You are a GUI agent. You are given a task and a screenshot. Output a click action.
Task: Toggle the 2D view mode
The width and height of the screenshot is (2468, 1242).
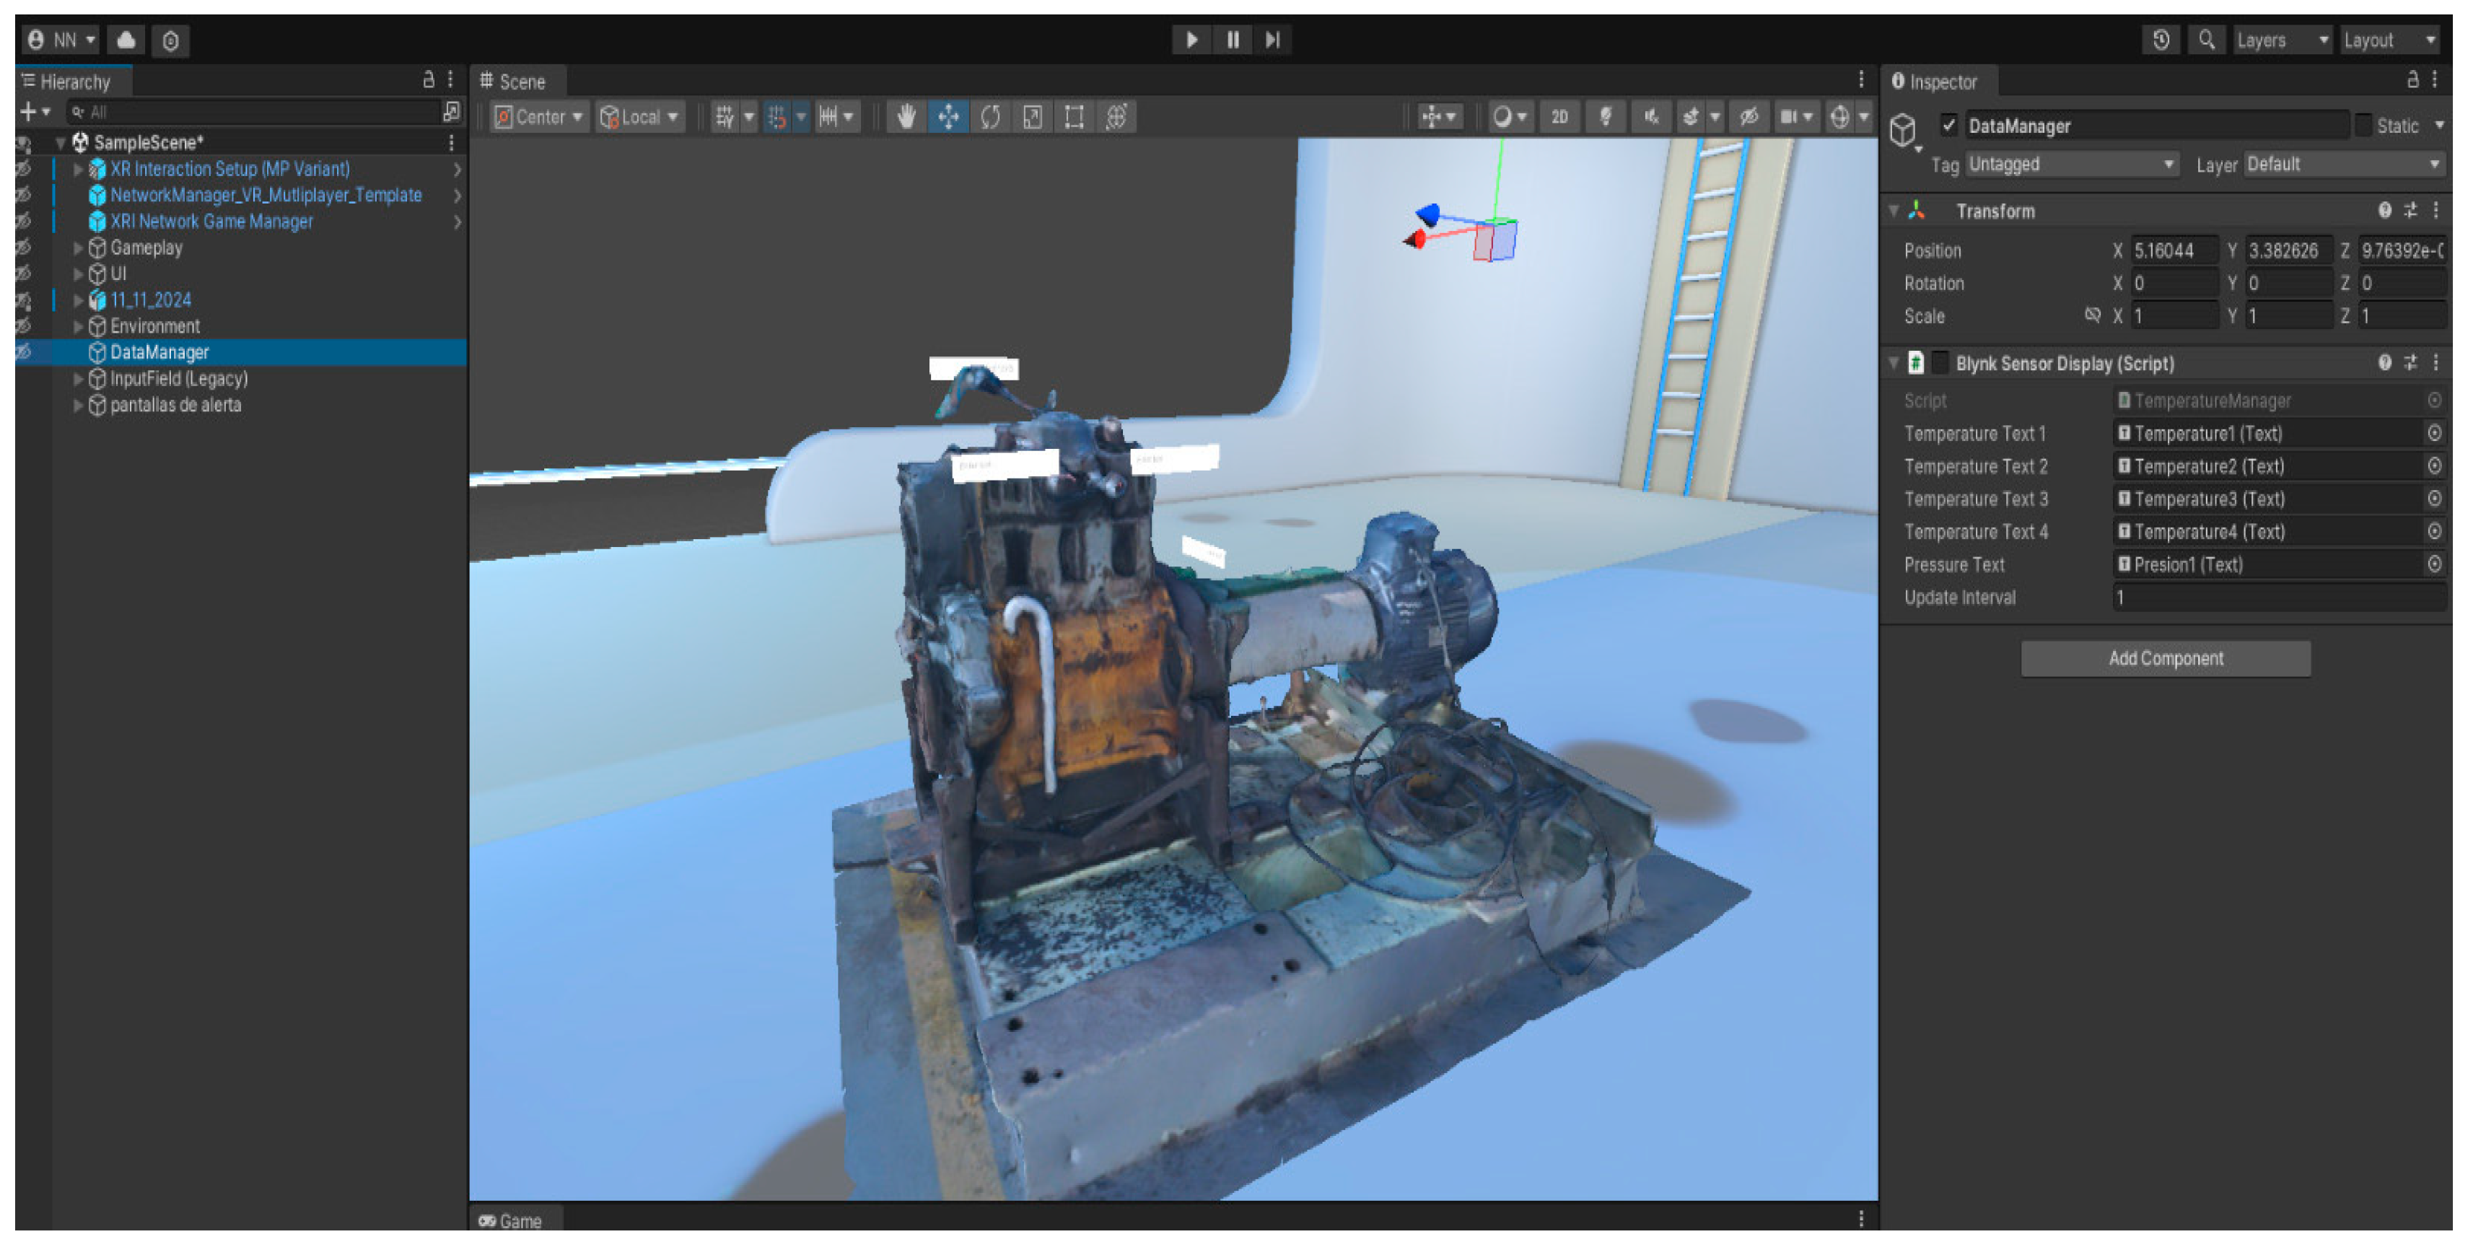pos(1559,117)
